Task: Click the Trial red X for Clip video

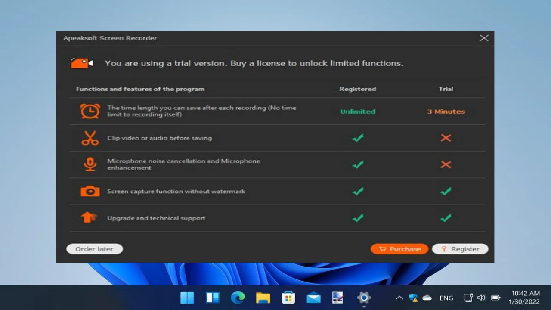Action: click(x=446, y=138)
